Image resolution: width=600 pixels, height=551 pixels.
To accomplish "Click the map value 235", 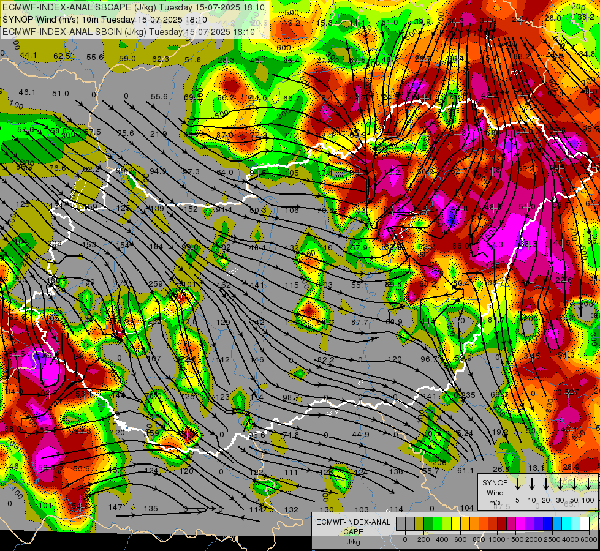I will point(468,395).
